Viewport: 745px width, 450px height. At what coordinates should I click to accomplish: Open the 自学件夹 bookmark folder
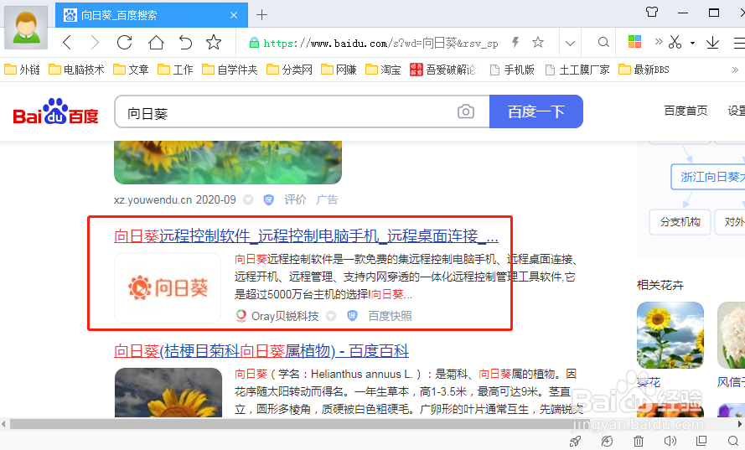point(230,70)
